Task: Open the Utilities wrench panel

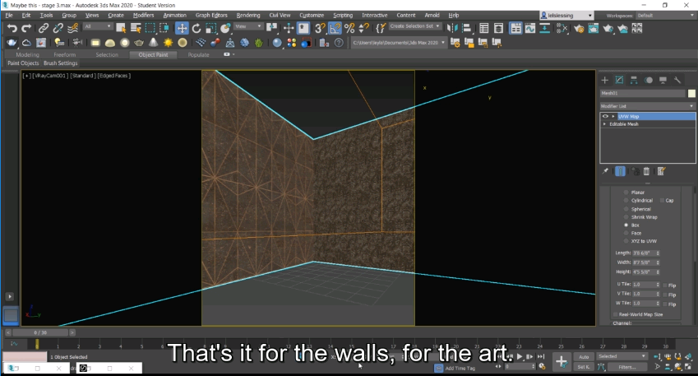Action: pos(677,80)
